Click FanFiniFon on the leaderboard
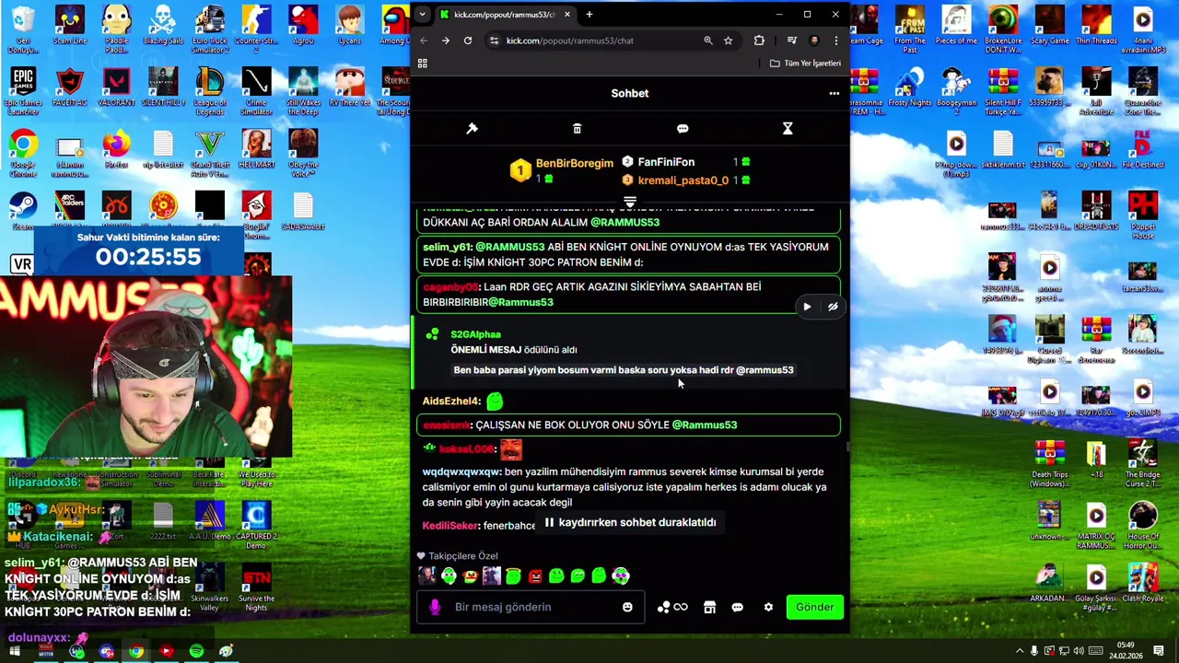 666,162
